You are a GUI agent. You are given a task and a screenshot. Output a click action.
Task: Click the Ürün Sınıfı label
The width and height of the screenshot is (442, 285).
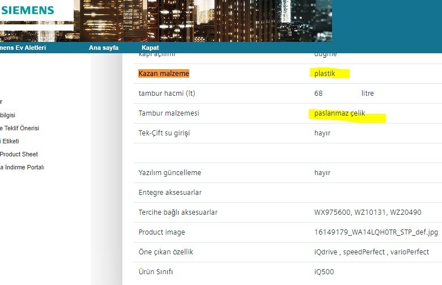pyautogui.click(x=156, y=272)
